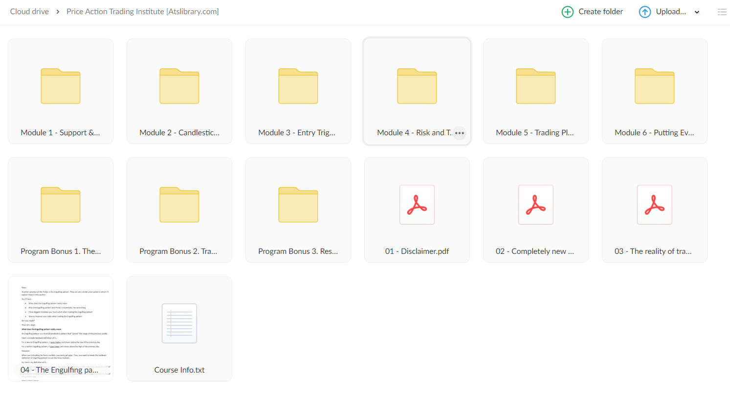Open the Course Info.txt text file
This screenshot has height=397, width=730.
[179, 324]
